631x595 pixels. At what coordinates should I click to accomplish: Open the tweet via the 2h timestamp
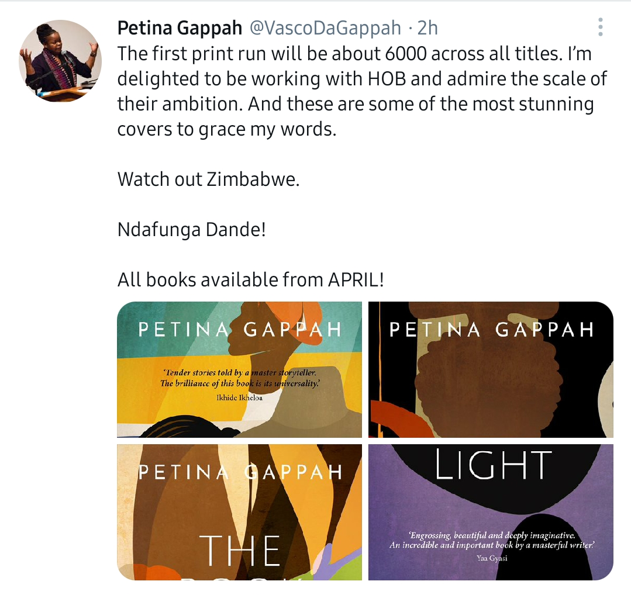(x=427, y=27)
